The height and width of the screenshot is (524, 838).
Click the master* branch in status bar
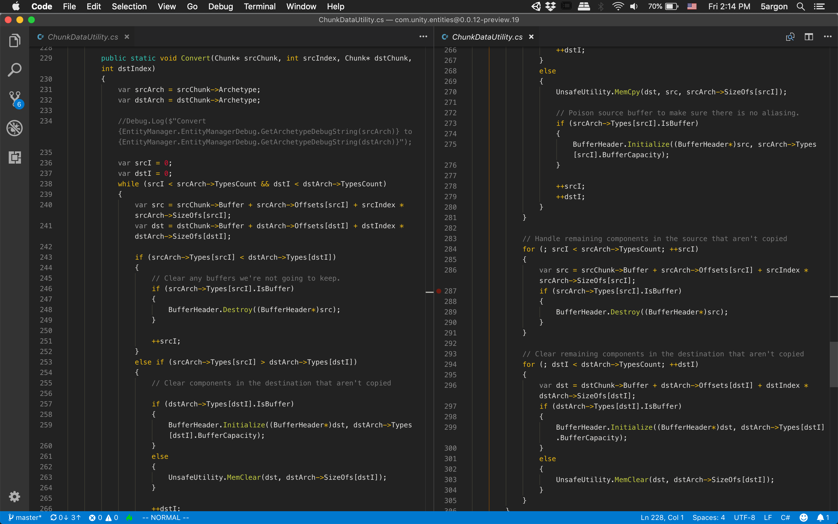(x=25, y=517)
